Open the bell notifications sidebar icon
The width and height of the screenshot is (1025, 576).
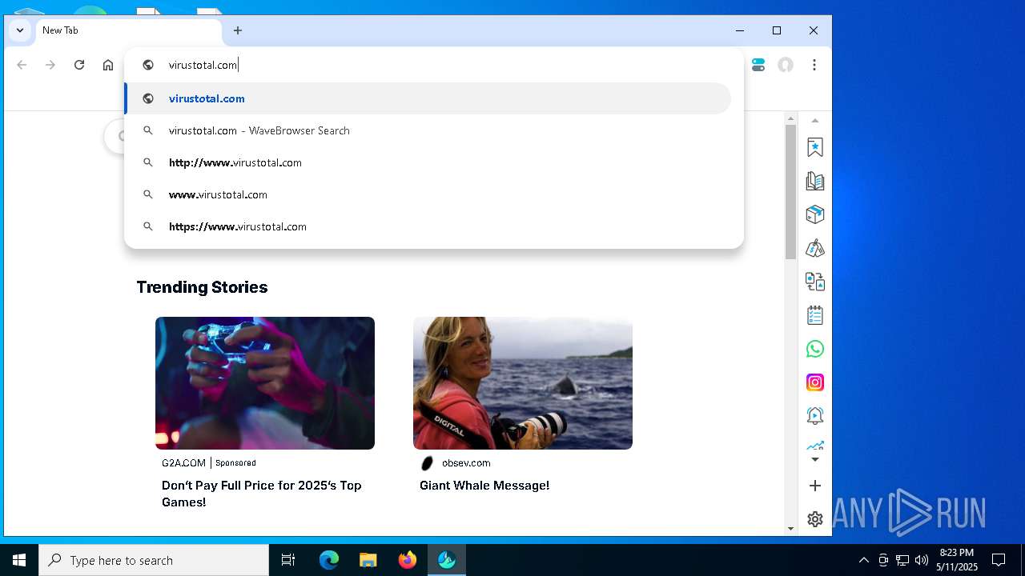tap(815, 416)
